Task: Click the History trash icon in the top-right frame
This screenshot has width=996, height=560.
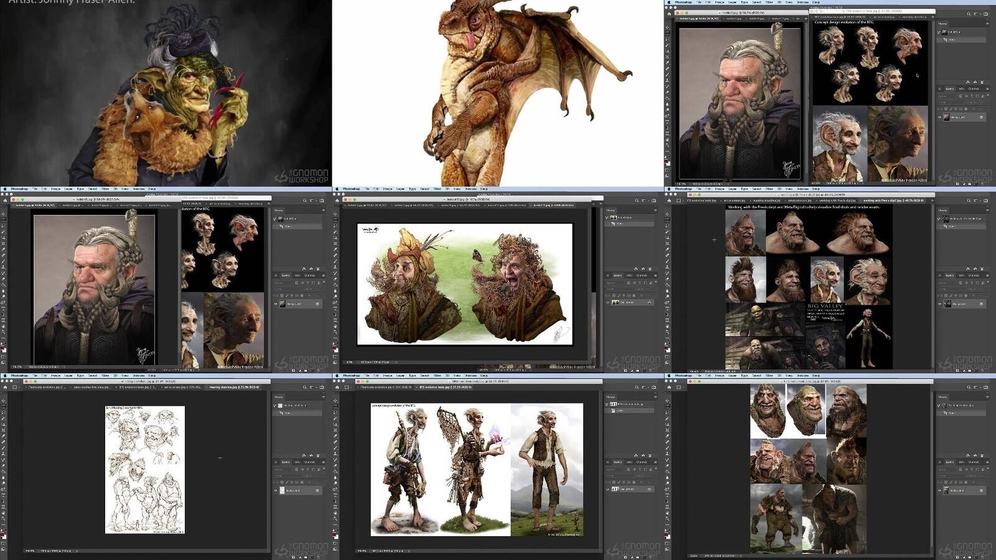Action: pyautogui.click(x=982, y=82)
